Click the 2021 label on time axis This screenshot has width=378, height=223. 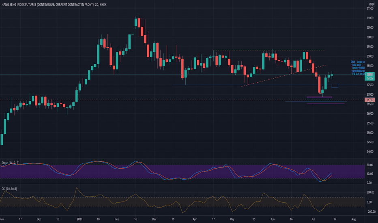tap(79, 219)
